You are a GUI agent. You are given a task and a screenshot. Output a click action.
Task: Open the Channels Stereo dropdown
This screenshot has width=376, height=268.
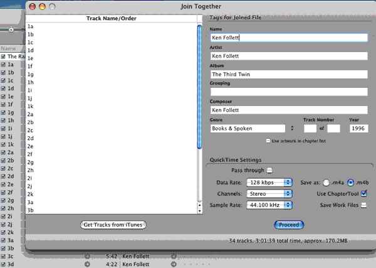[269, 193]
